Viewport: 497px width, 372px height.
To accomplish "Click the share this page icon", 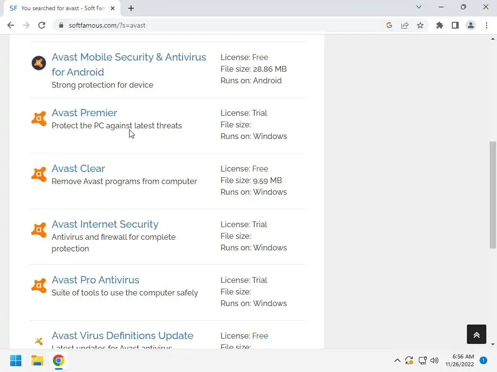I will point(405,25).
